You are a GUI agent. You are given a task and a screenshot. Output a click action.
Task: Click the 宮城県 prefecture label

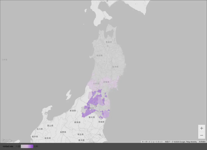point(106,82)
